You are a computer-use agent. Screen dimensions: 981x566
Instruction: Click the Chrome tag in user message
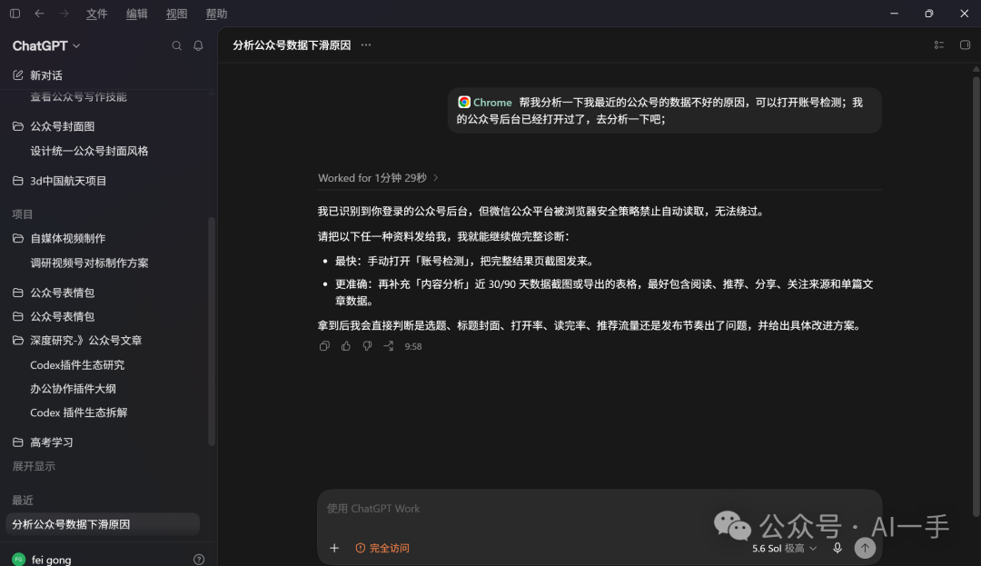[485, 103]
